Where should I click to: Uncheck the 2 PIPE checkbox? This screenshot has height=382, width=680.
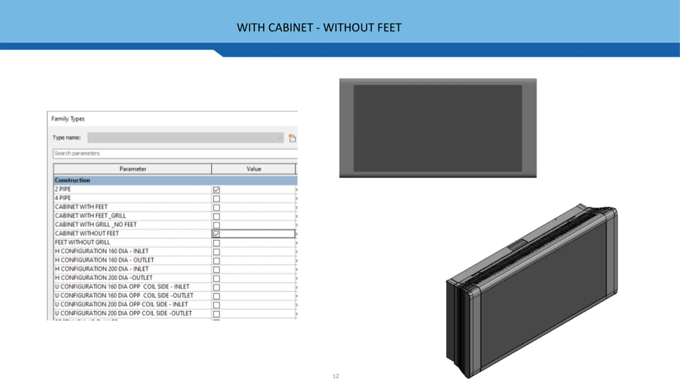pos(216,190)
